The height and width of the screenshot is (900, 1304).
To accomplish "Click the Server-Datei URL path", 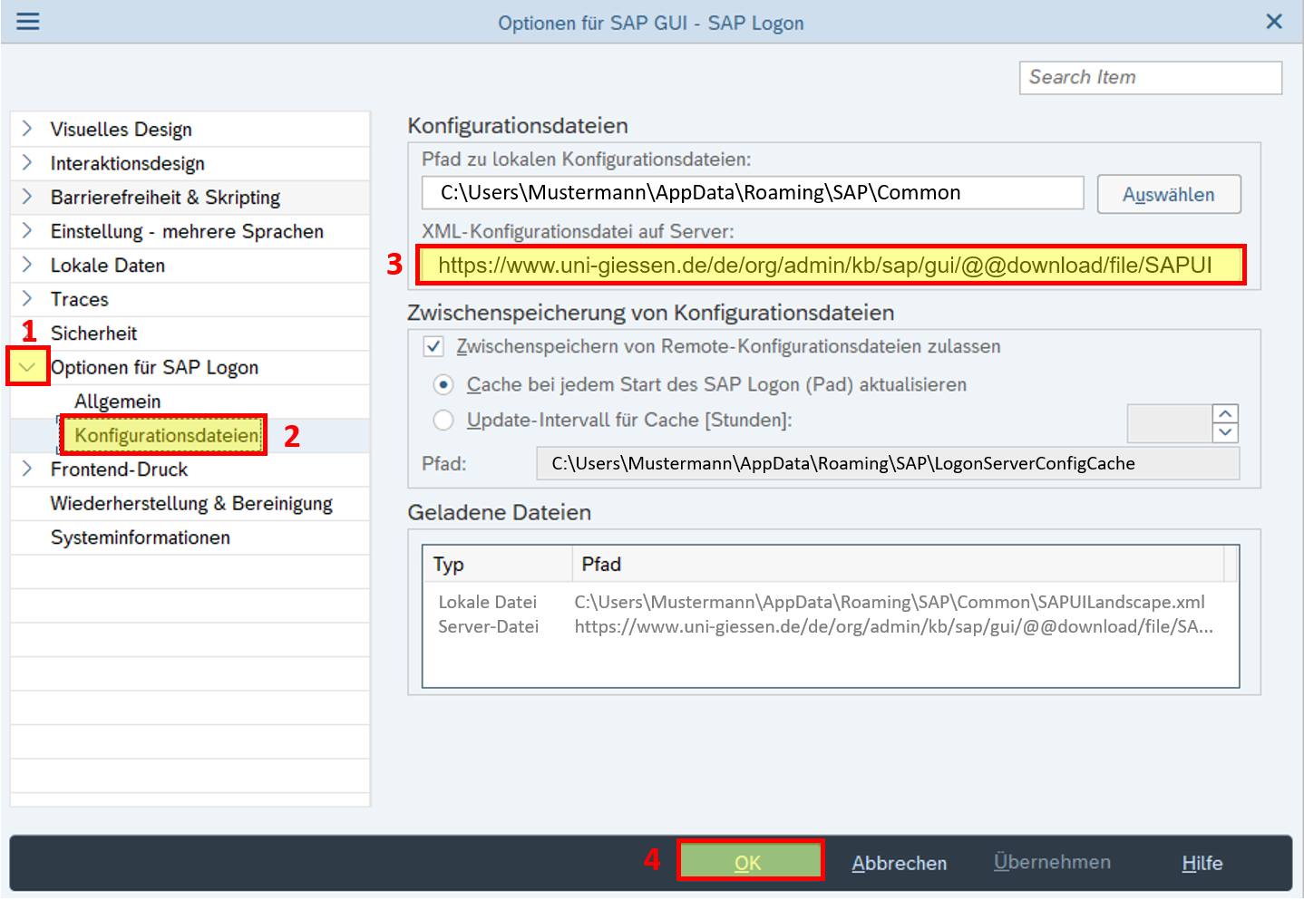I will click(893, 626).
